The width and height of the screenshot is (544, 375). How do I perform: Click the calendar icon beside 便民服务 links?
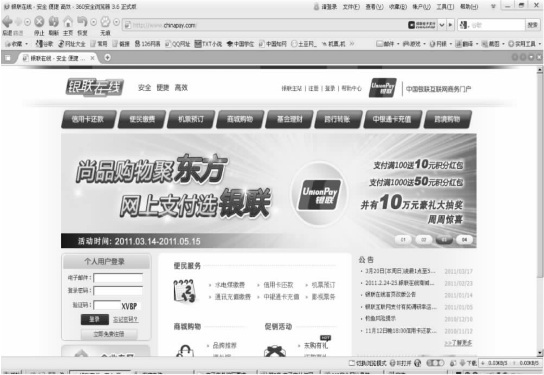[184, 291]
